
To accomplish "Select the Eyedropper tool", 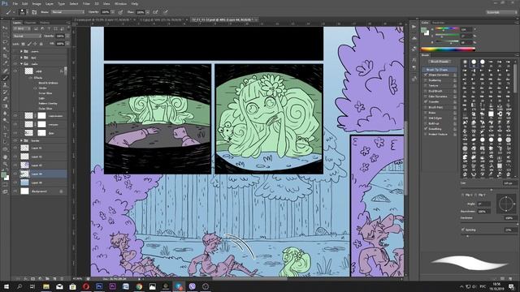I will 5,63.
